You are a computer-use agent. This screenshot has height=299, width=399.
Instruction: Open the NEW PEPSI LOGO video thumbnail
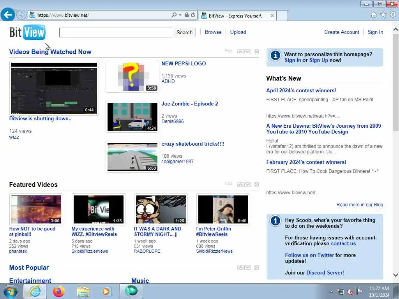(x=132, y=77)
